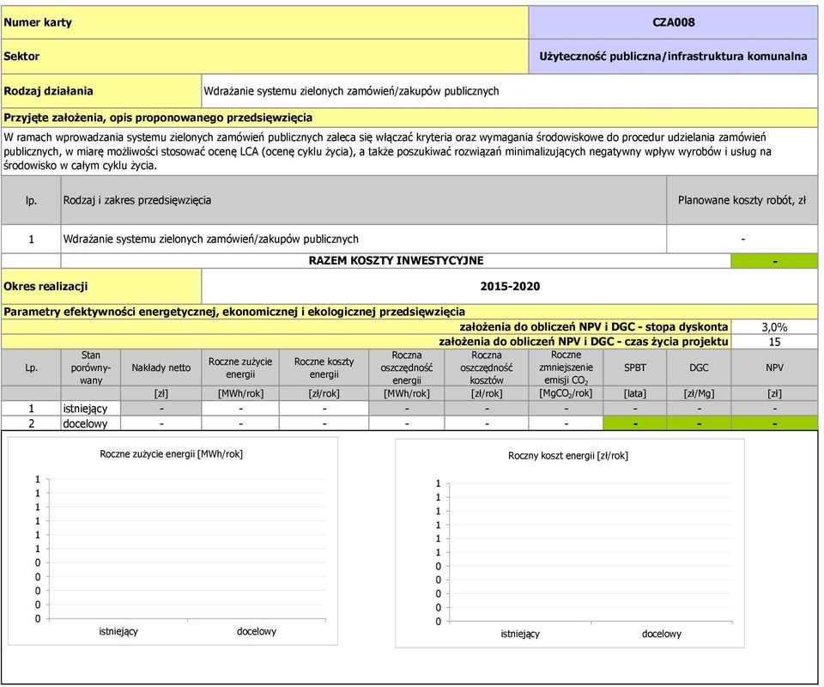The width and height of the screenshot is (824, 687).
Task: Click 'istniejący' axis label in energy cost chart
Action: coord(520,634)
